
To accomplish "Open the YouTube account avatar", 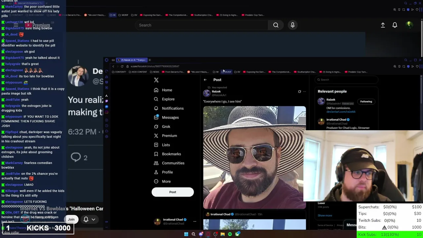I will [409, 25].
